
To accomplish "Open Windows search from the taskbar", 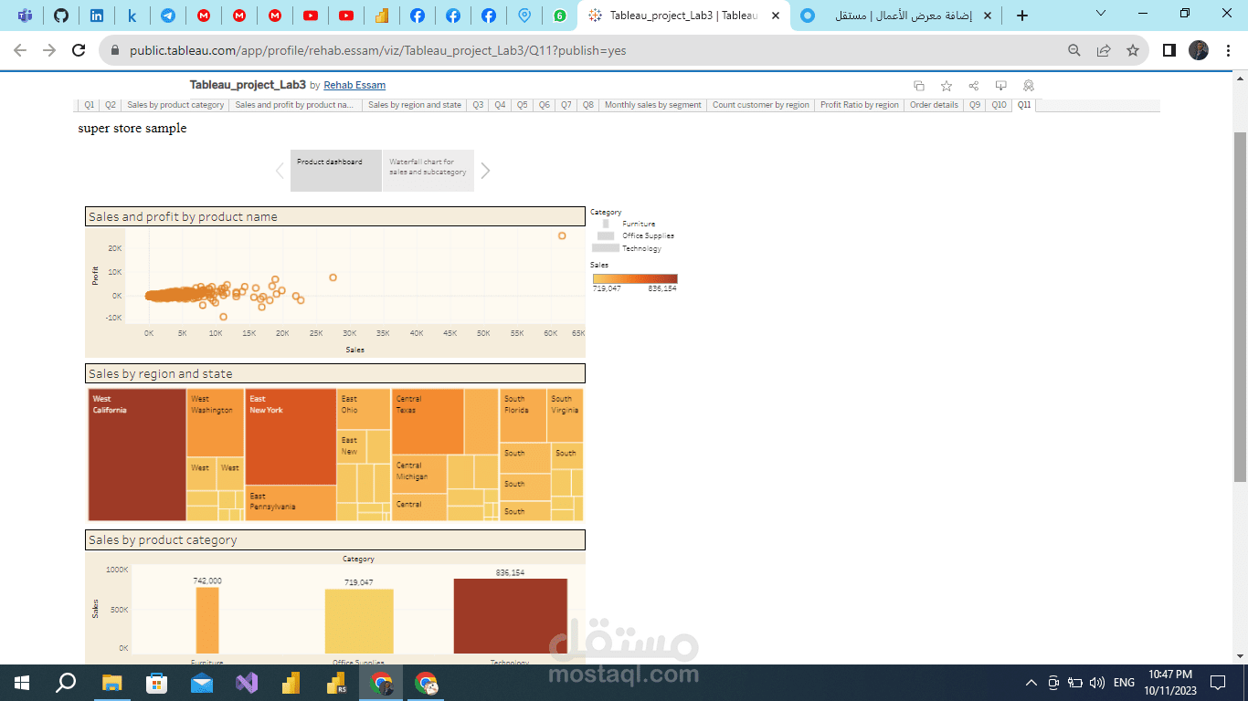I will (x=66, y=683).
